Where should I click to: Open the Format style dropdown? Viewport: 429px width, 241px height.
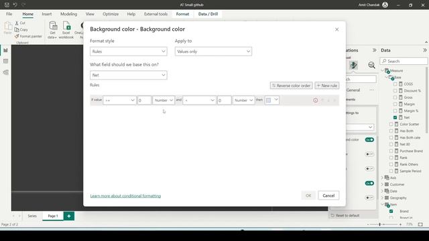tap(128, 52)
